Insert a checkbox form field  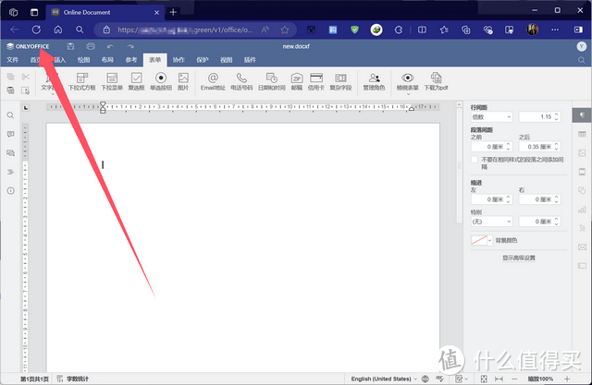click(x=136, y=81)
